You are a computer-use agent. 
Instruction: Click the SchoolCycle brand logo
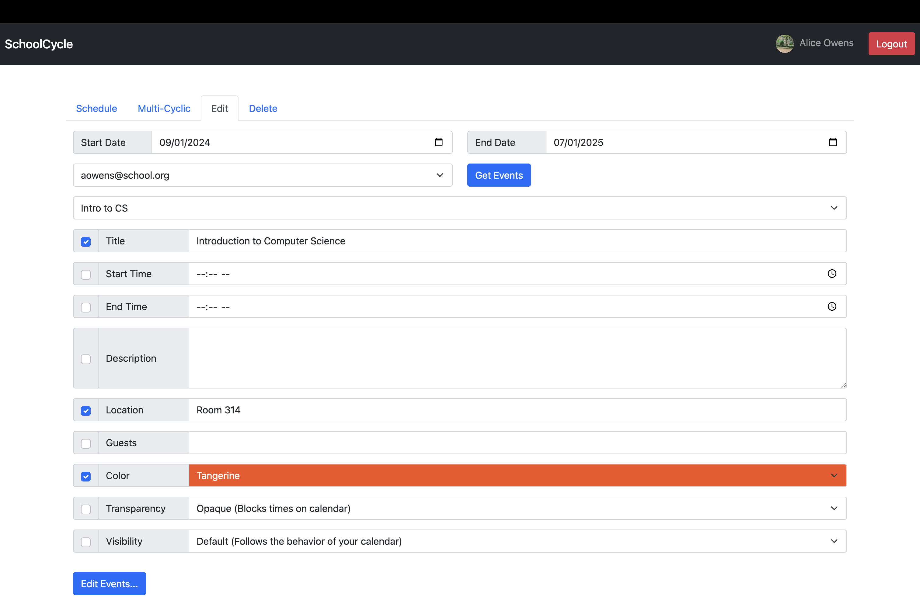39,44
